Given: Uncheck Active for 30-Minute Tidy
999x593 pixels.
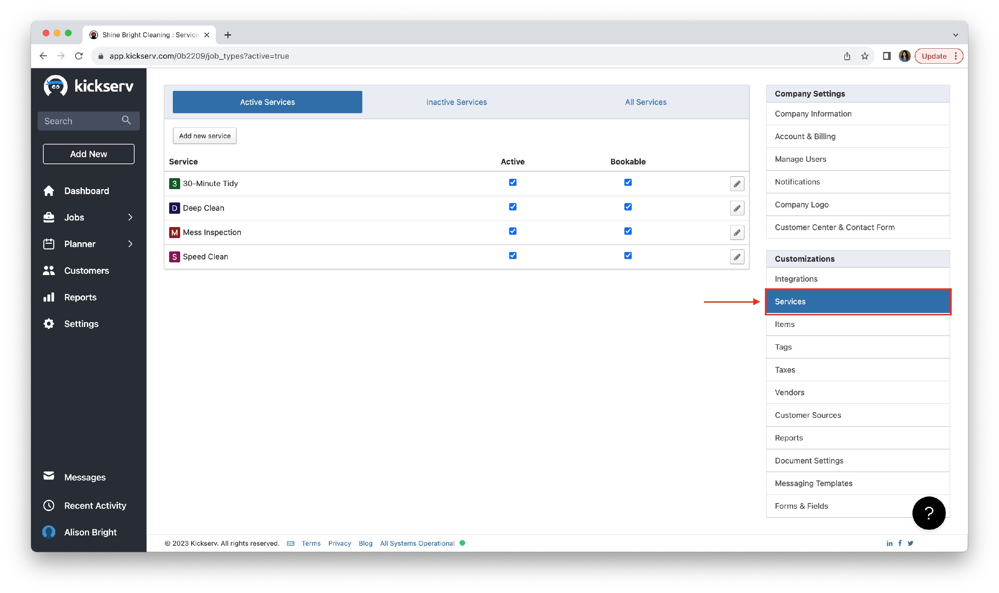Looking at the screenshot, I should click(512, 182).
